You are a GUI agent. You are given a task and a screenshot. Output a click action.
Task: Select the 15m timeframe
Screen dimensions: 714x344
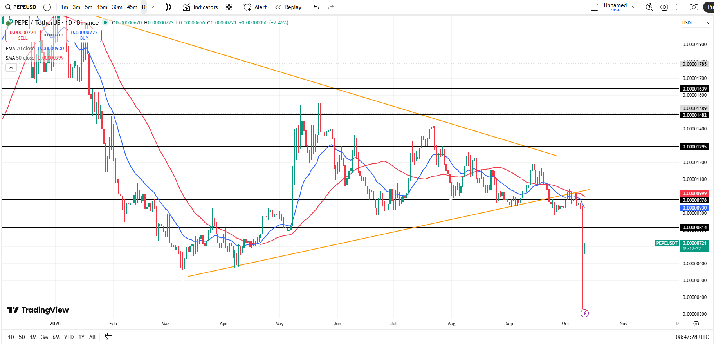pyautogui.click(x=102, y=7)
